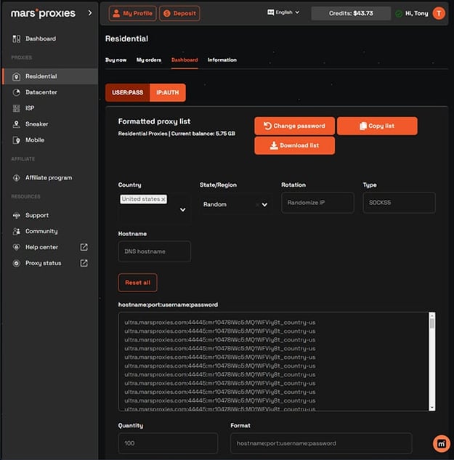Screen dimensions: 454x460
Task: Open My Profile button
Action: (132, 13)
